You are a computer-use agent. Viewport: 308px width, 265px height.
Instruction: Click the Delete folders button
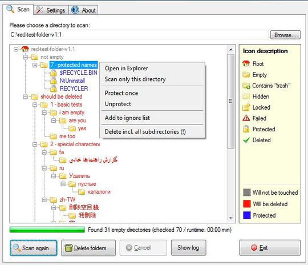click(x=88, y=248)
